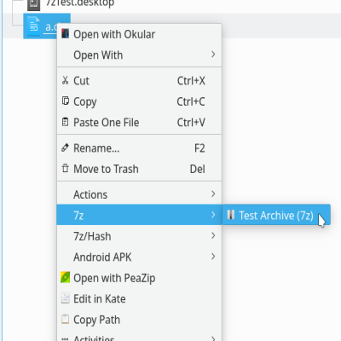341x341 pixels.
Task: Choose Test Archive (7z) in submenu
Action: 276,215
